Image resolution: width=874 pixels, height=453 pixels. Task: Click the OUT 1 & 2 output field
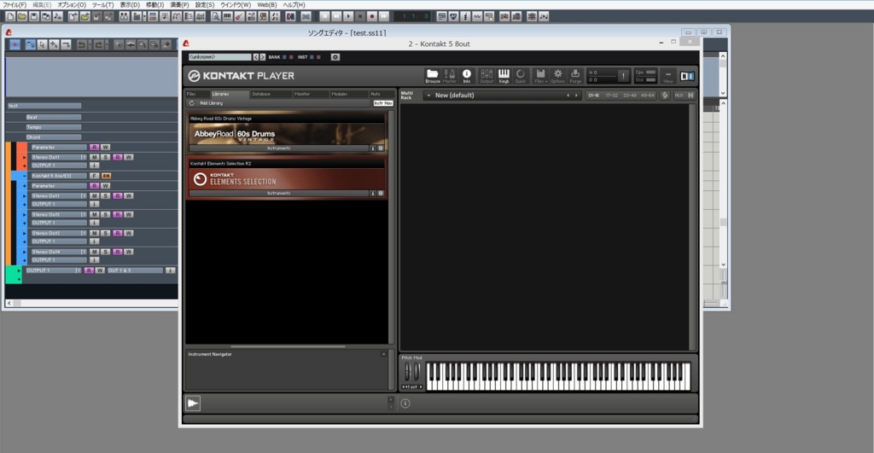point(135,270)
